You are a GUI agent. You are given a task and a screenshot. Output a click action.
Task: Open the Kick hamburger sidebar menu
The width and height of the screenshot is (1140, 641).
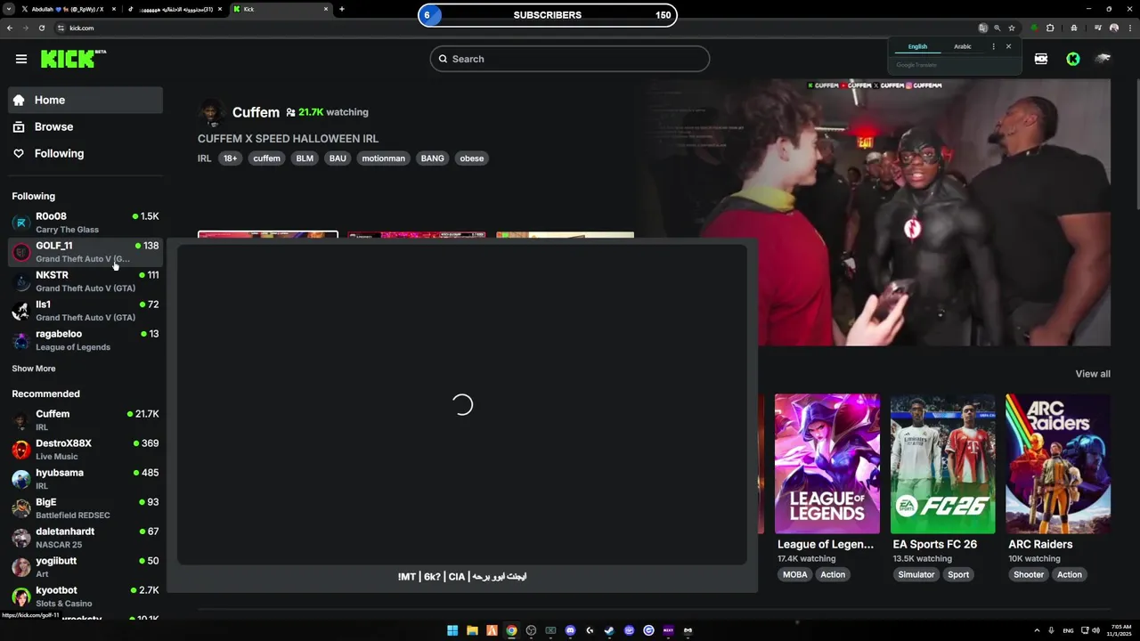tap(20, 59)
